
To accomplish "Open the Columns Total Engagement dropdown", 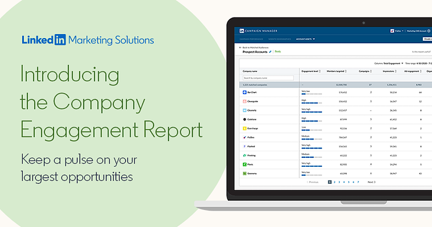I will click(389, 64).
